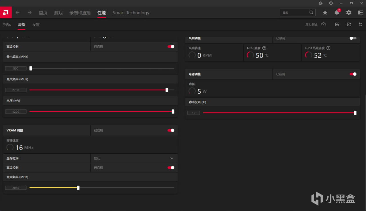The height and width of the screenshot is (211, 366).
Task: Open the 录制和直播 tab
Action: click(80, 13)
